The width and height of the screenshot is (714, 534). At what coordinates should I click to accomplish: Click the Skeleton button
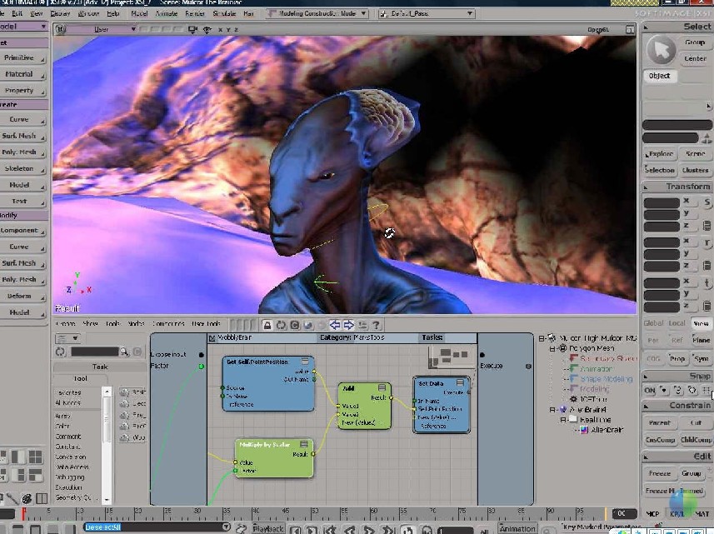tap(23, 168)
